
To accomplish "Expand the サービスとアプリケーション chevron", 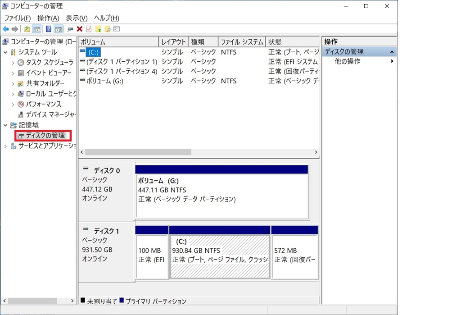I will pos(5,146).
